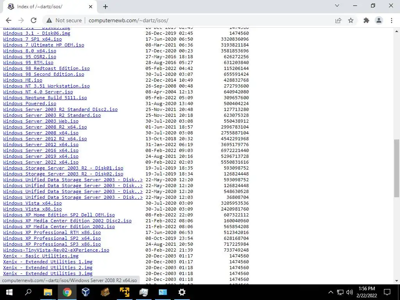Select the Index of /~dartz/isos/ tab
400x300 pixels.
[x=50, y=7]
